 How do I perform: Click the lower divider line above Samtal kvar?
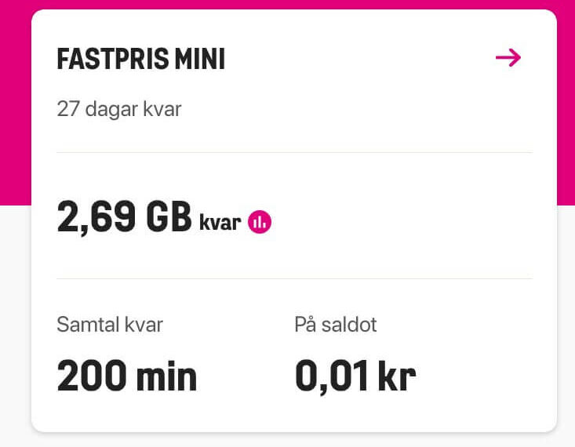(x=294, y=278)
